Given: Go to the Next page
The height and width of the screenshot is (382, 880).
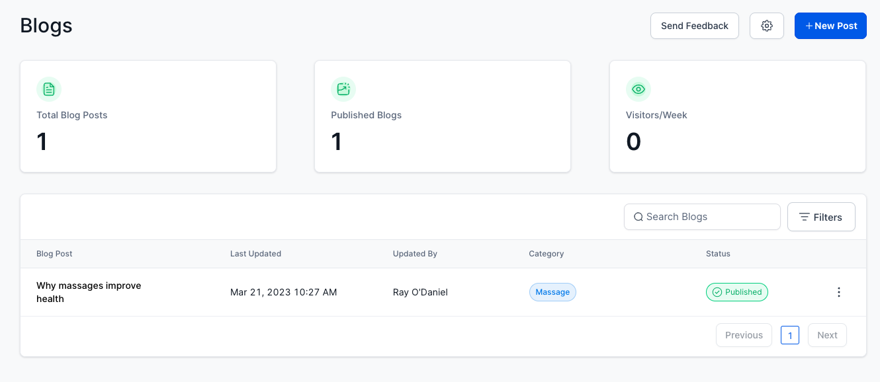Looking at the screenshot, I should (827, 335).
